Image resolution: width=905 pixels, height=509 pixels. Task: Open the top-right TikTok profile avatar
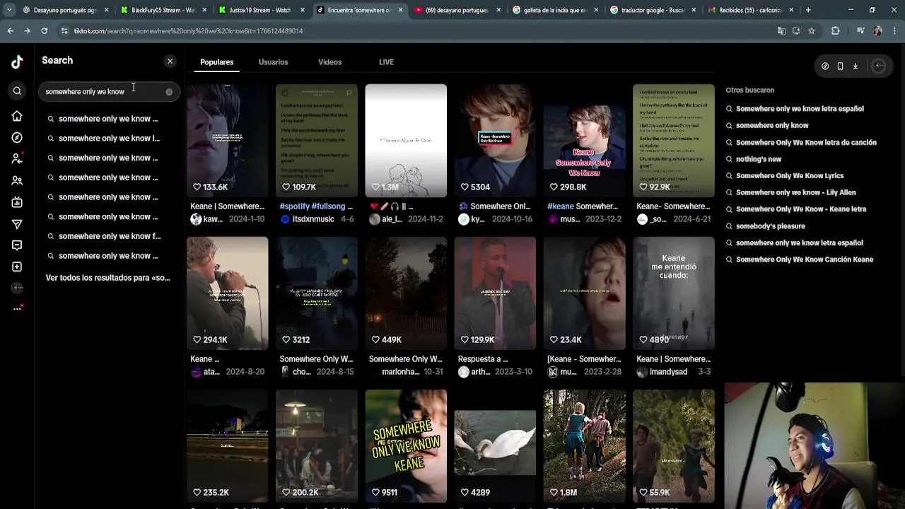(879, 66)
